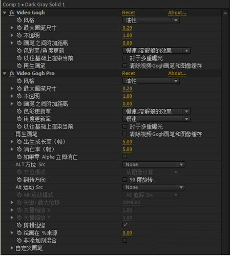The width and height of the screenshot is (230, 256).
Task: Click 0.00 画笔之间附加距离 value under Video Gogh Pro
Action: point(128,104)
